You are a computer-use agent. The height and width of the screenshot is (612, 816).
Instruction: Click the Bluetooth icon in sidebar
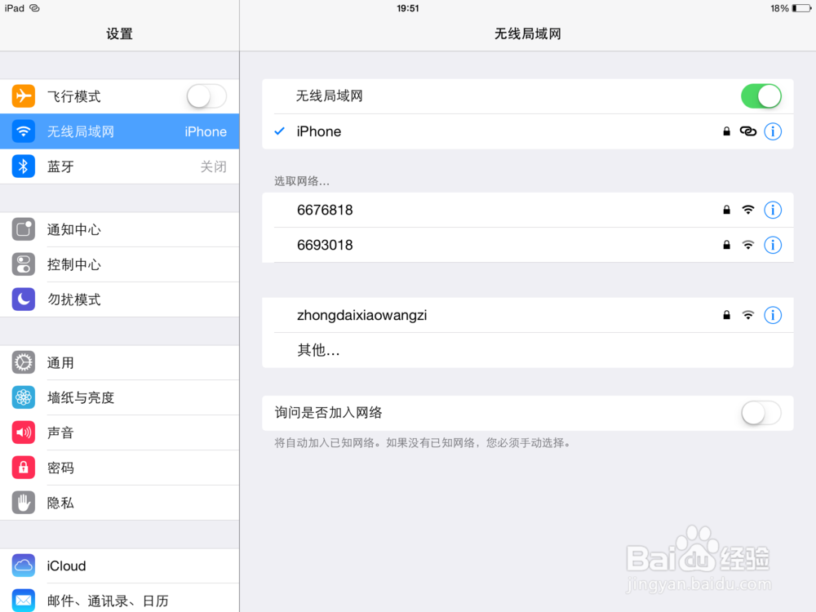coord(23,166)
